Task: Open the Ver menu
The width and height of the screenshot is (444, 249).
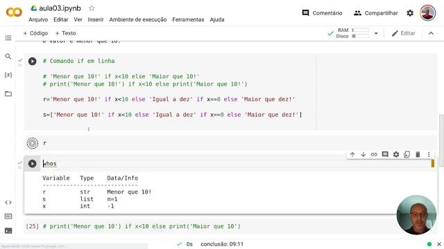Action: click(x=78, y=19)
